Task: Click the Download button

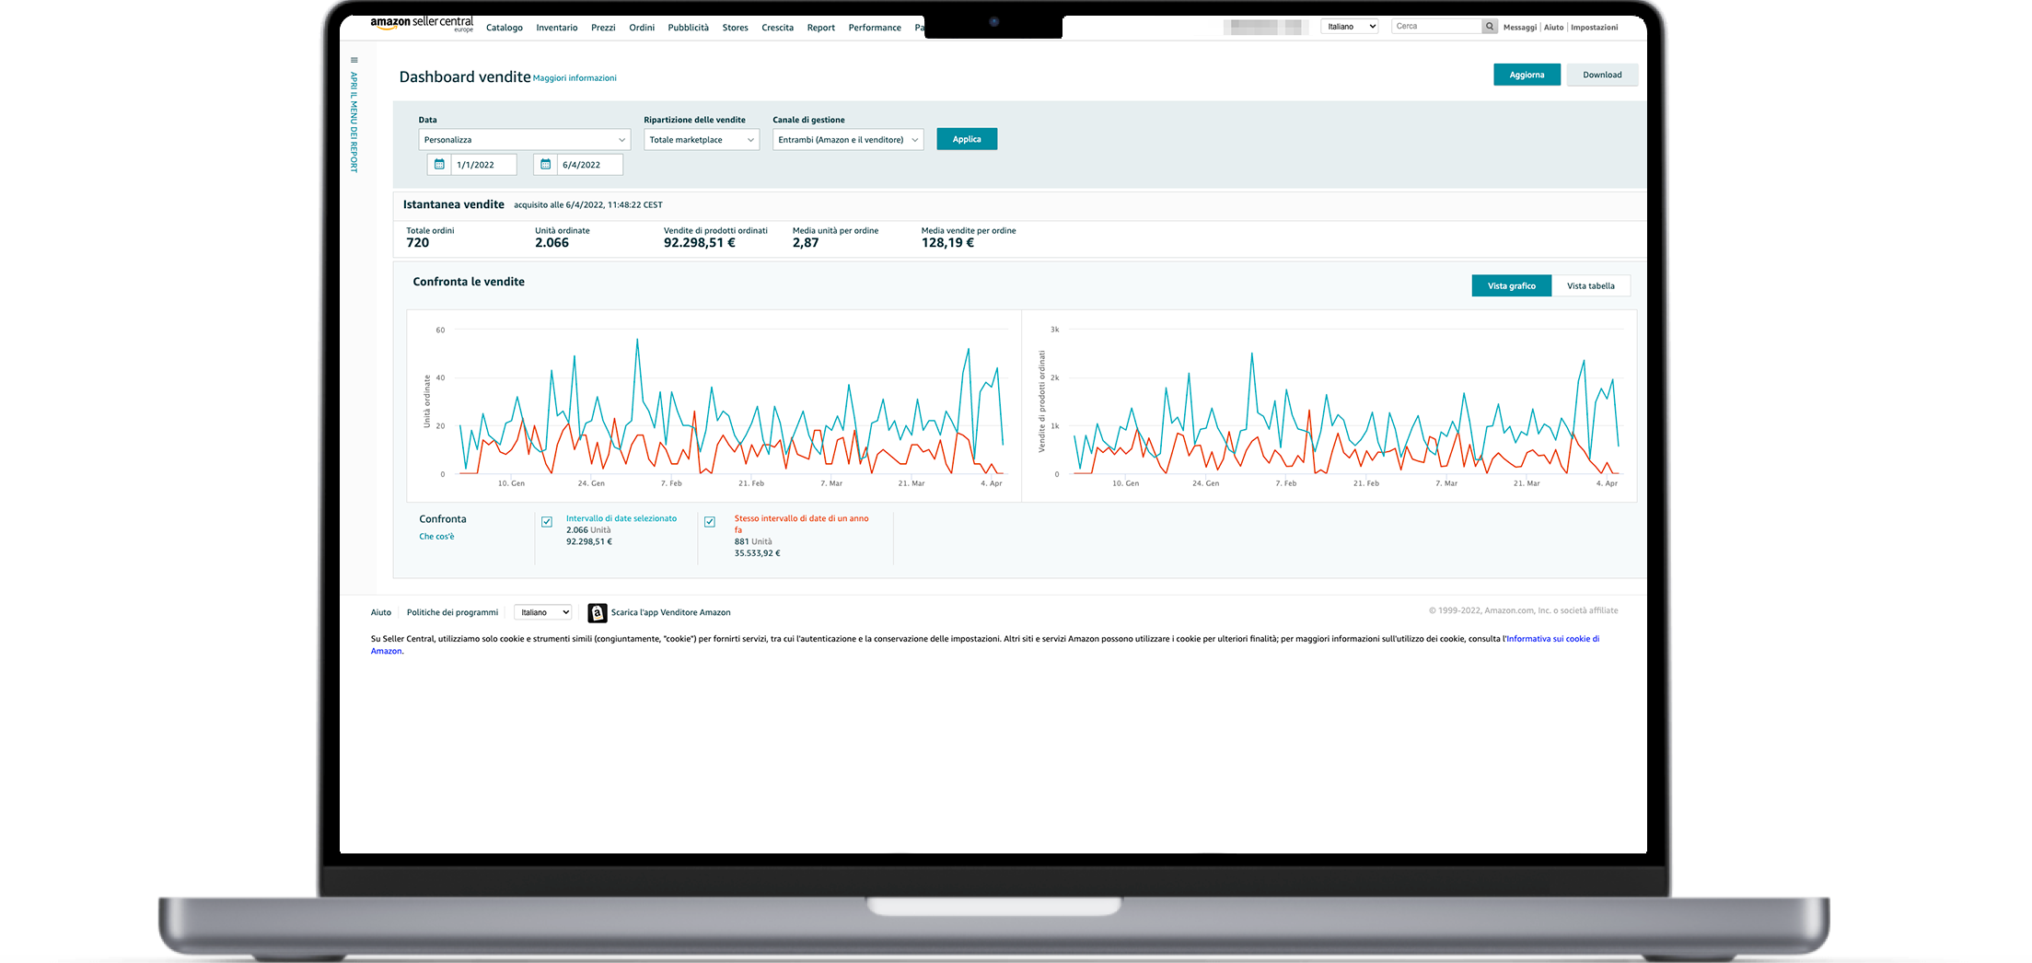Action: pos(1602,75)
